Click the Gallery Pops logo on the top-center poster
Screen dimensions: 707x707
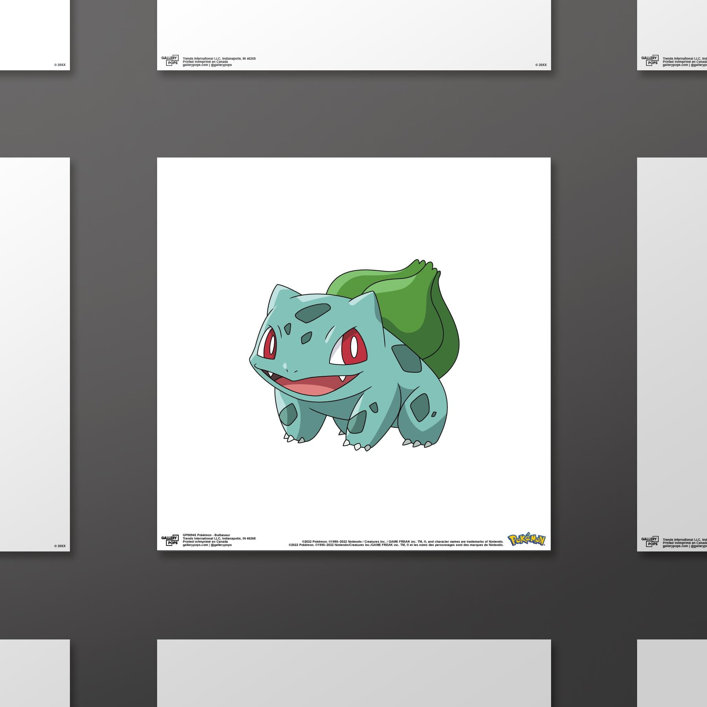pyautogui.click(x=170, y=60)
